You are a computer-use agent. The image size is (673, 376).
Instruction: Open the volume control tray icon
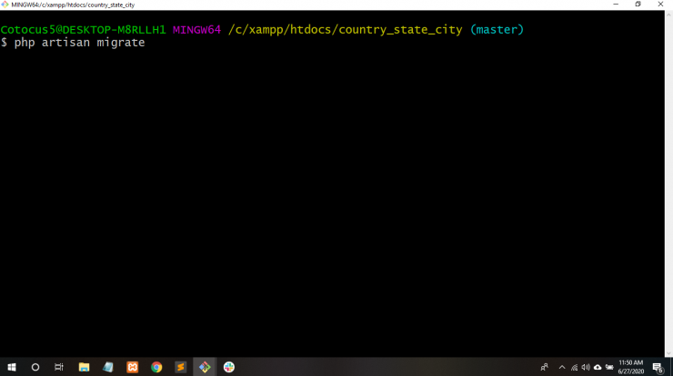(x=586, y=368)
